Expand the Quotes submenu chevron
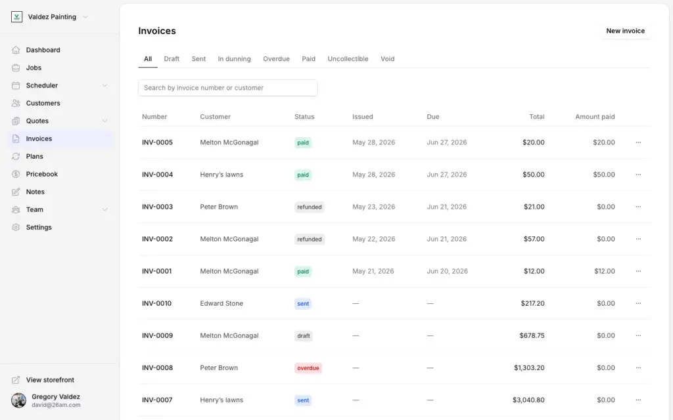This screenshot has height=420, width=673. (104, 121)
